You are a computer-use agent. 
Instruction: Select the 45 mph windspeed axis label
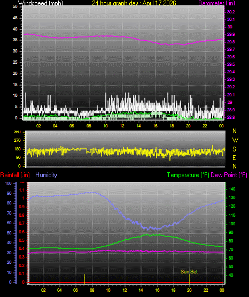click(x=15, y=18)
